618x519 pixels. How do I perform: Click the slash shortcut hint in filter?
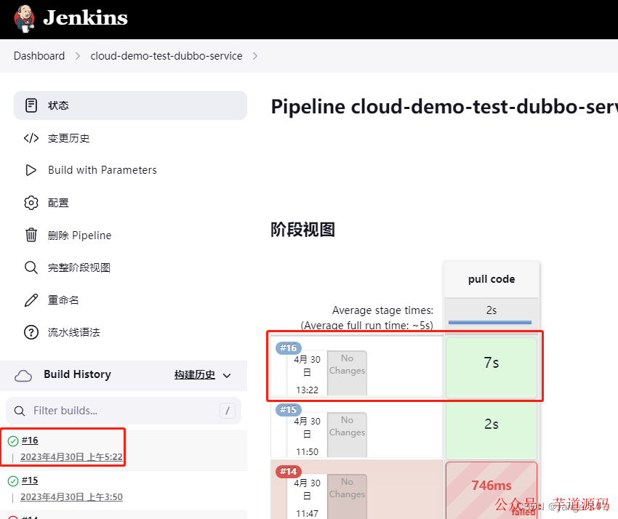(228, 411)
